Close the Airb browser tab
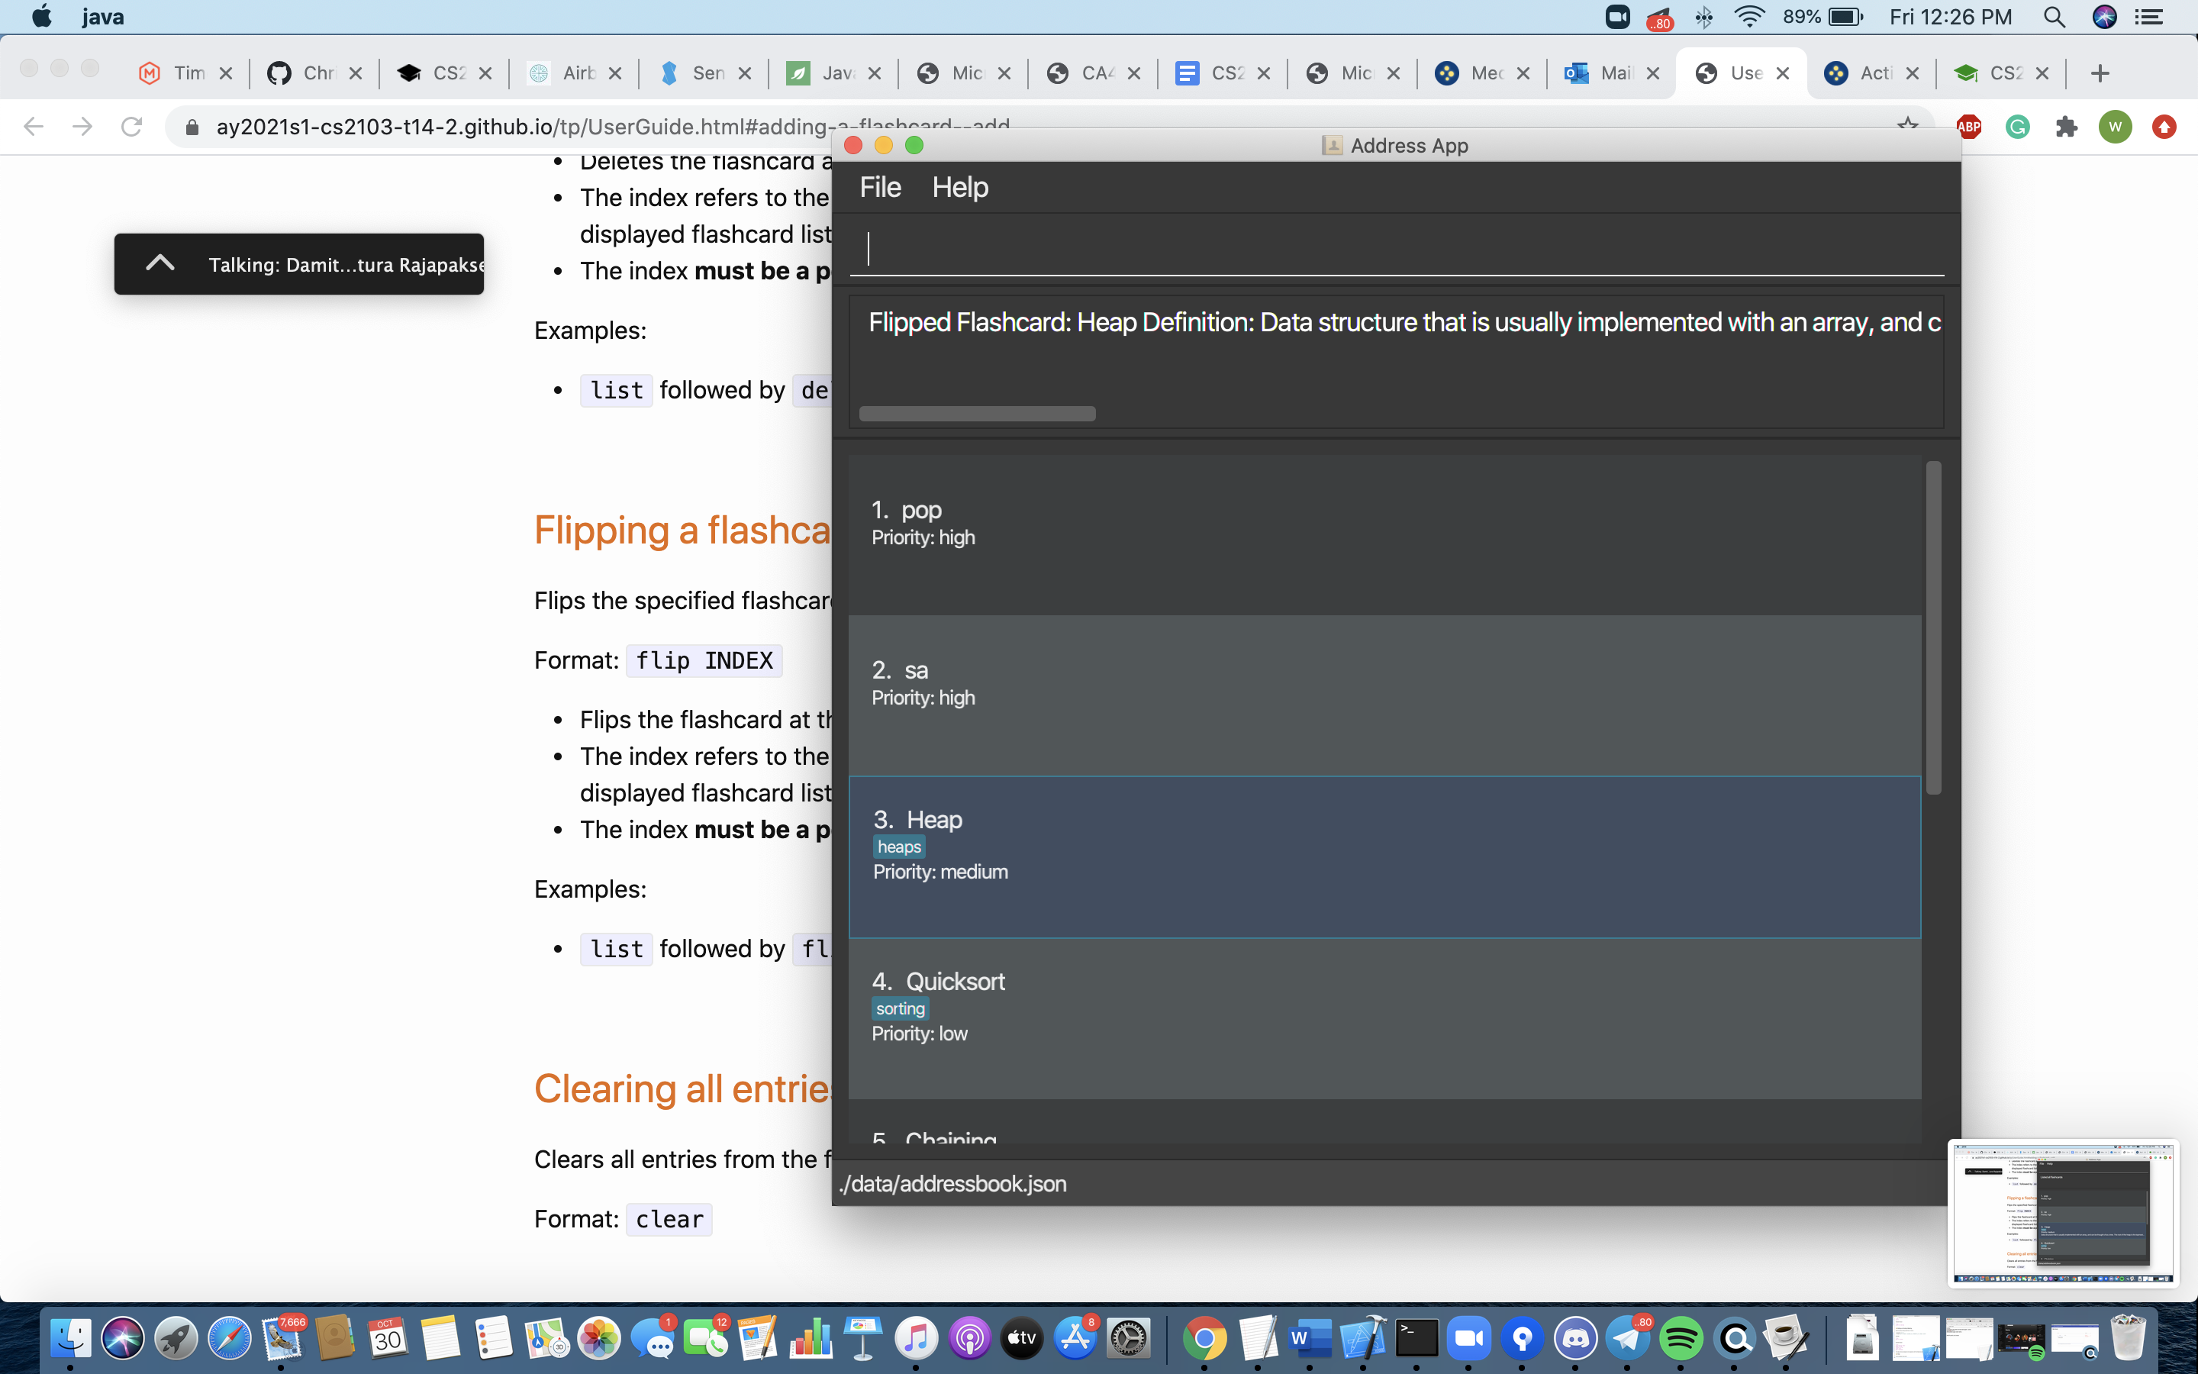Viewport: 2198px width, 1374px height. click(615, 73)
